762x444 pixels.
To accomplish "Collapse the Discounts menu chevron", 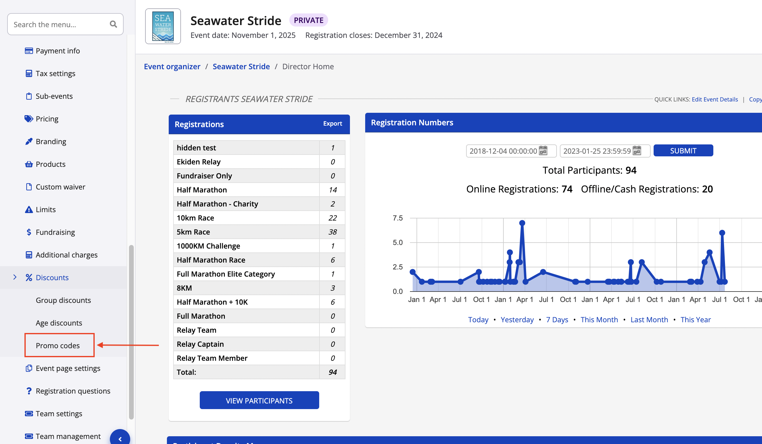I will coord(15,277).
